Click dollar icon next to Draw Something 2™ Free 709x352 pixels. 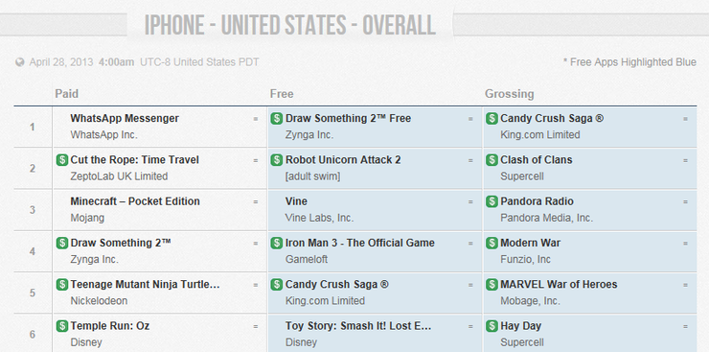pyautogui.click(x=277, y=119)
